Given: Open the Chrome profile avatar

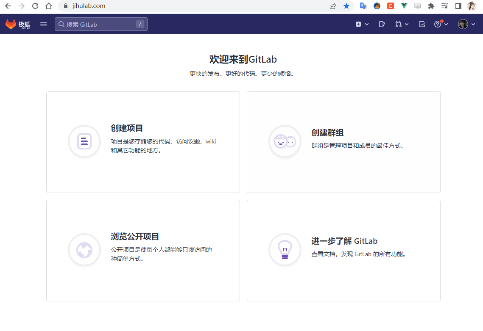Looking at the screenshot, I should tap(472, 6).
